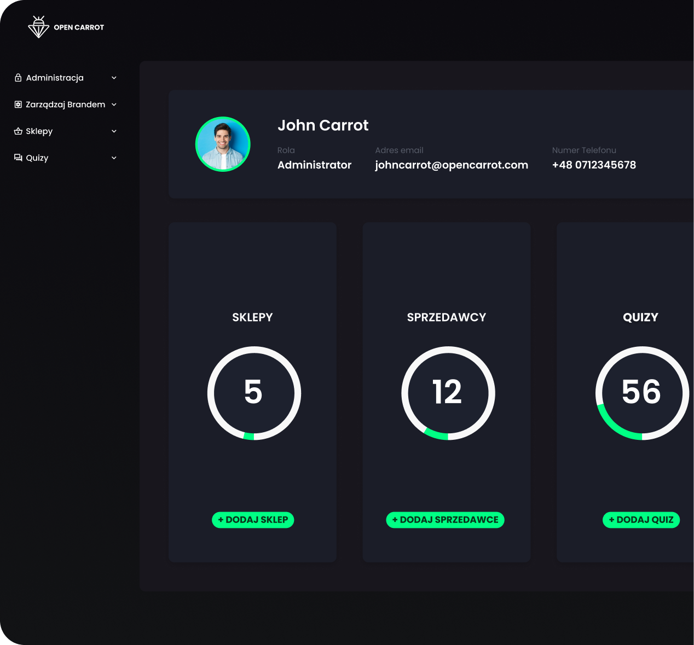Viewport: 694px width, 645px height.
Task: Click the lock icon beside Administracja
Action: coord(18,78)
